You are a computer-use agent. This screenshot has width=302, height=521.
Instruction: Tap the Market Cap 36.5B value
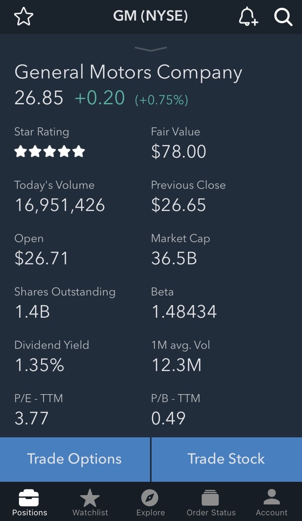click(174, 258)
